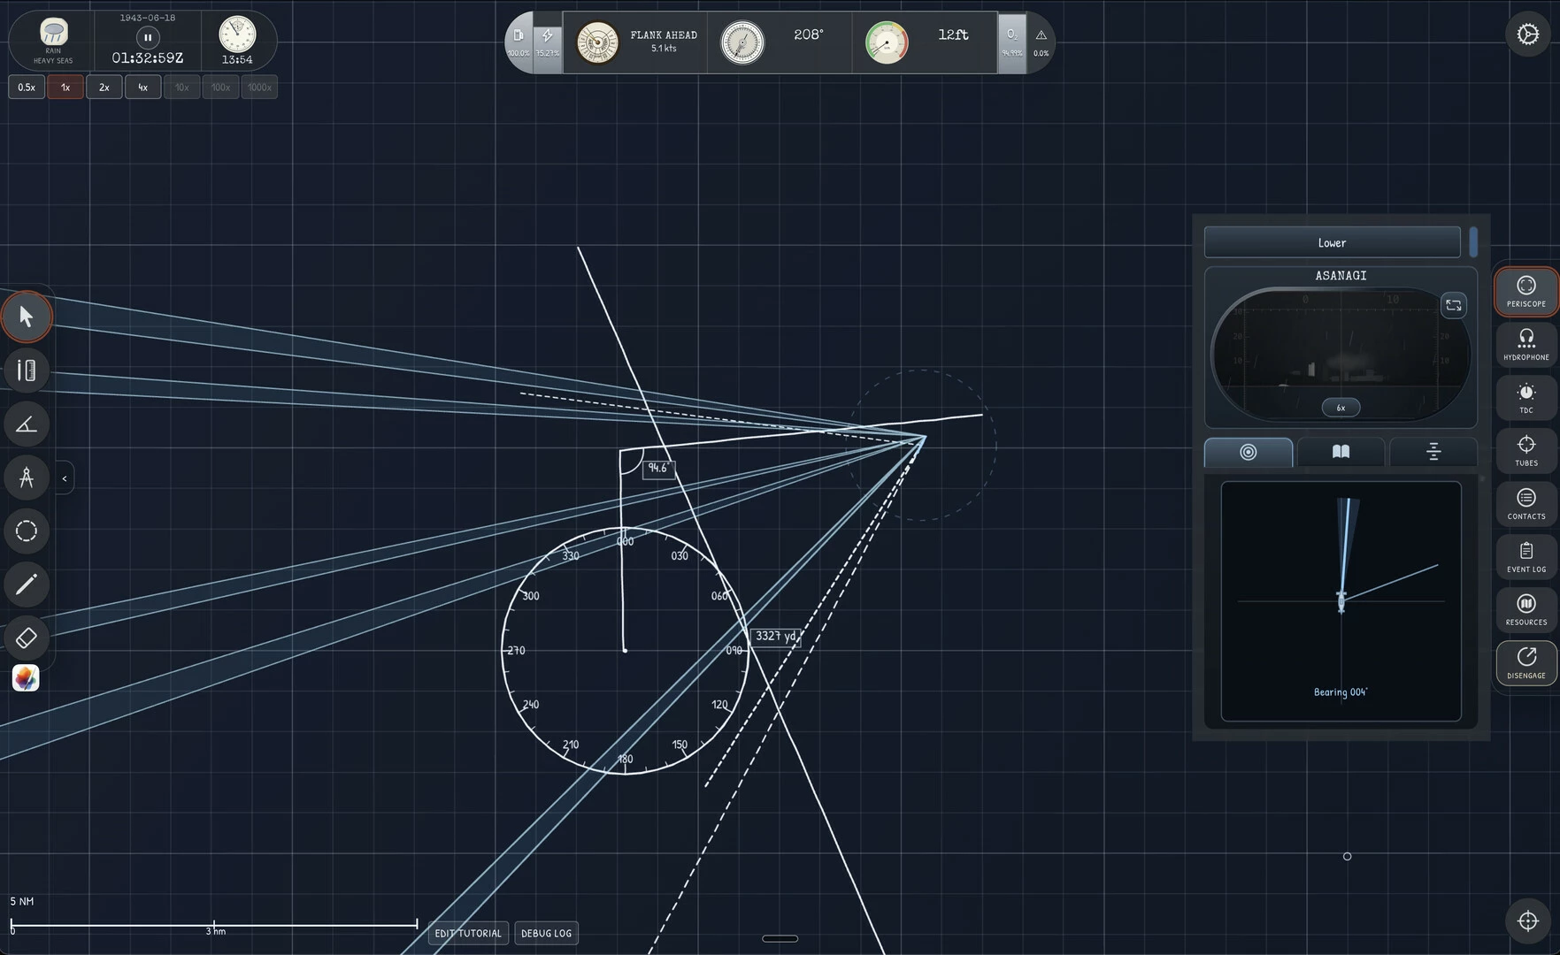Click the Edit Tutorial button
Image resolution: width=1560 pixels, height=955 pixels.
(468, 933)
